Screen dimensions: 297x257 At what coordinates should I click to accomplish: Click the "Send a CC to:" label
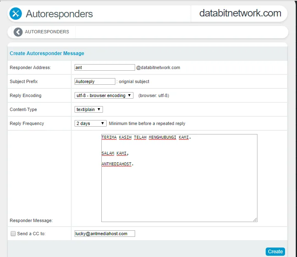click(31, 234)
